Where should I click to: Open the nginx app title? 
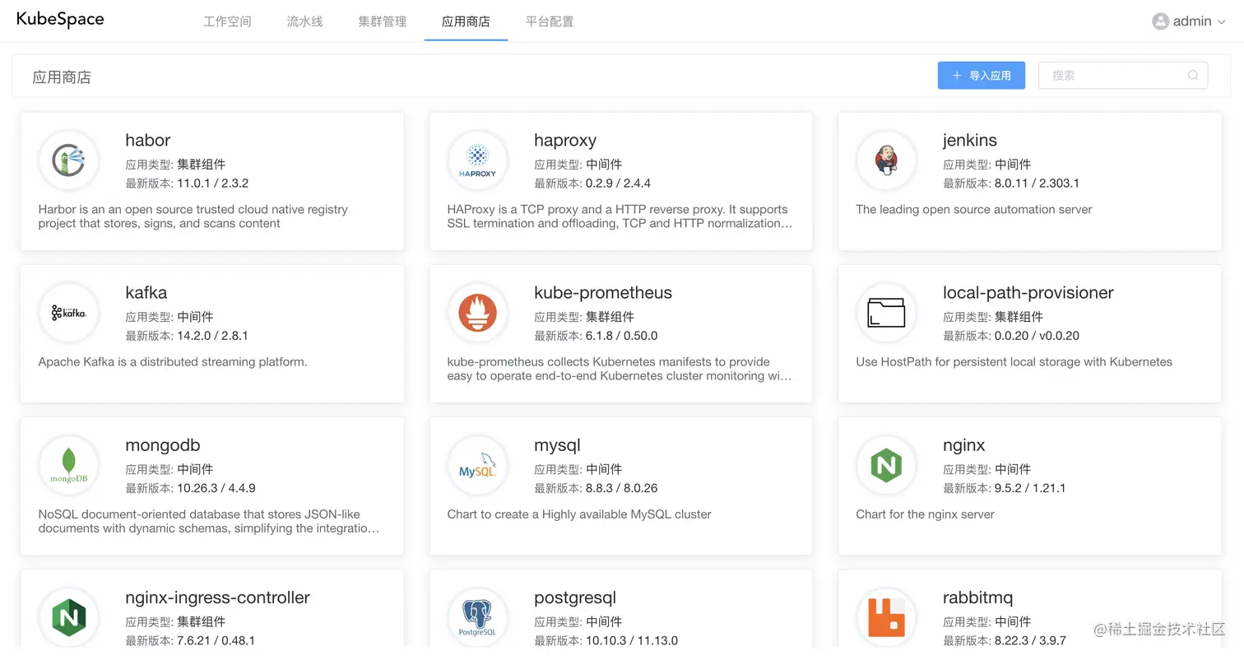[x=964, y=445]
